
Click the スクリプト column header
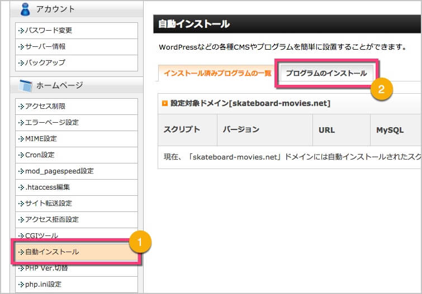[188, 130]
